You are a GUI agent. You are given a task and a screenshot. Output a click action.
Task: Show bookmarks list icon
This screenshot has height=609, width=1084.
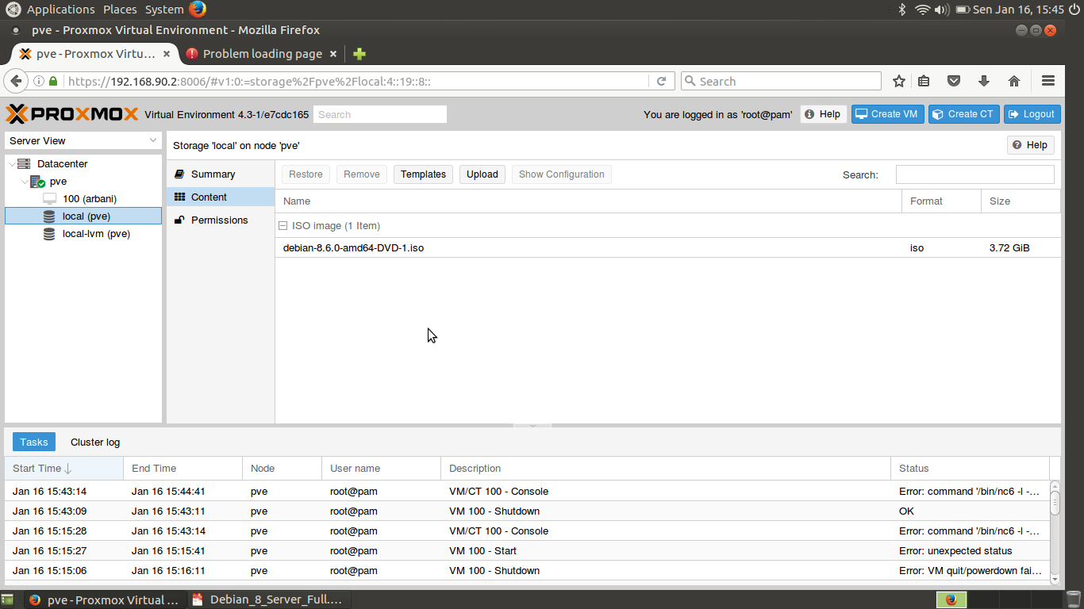[924, 81]
